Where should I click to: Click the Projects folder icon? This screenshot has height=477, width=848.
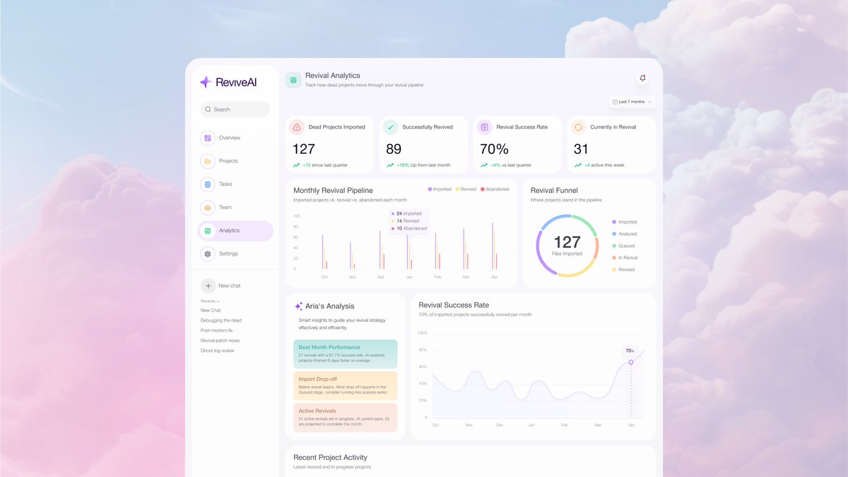pyautogui.click(x=207, y=161)
